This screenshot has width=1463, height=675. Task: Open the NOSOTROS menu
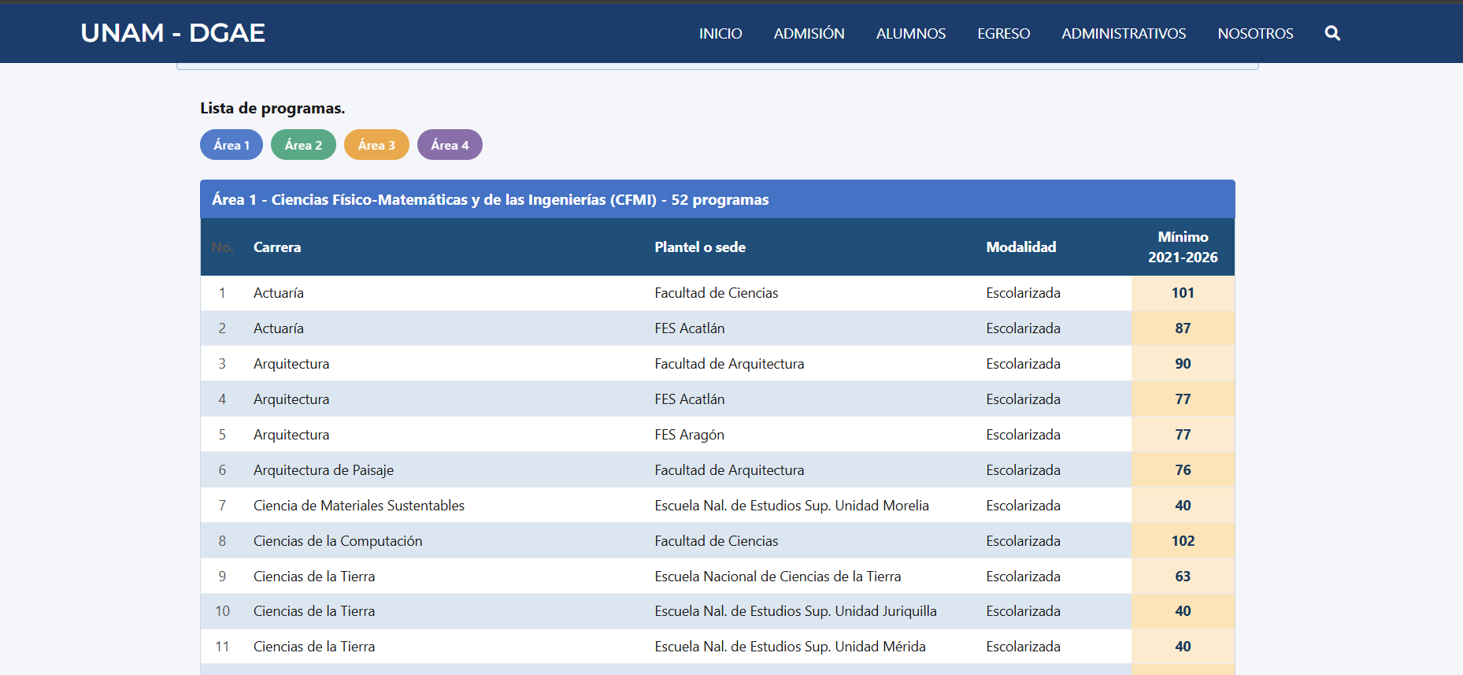click(1255, 34)
